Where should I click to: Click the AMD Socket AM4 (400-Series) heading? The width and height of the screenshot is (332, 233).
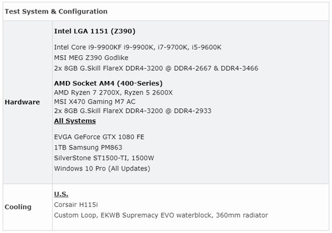tap(108, 83)
